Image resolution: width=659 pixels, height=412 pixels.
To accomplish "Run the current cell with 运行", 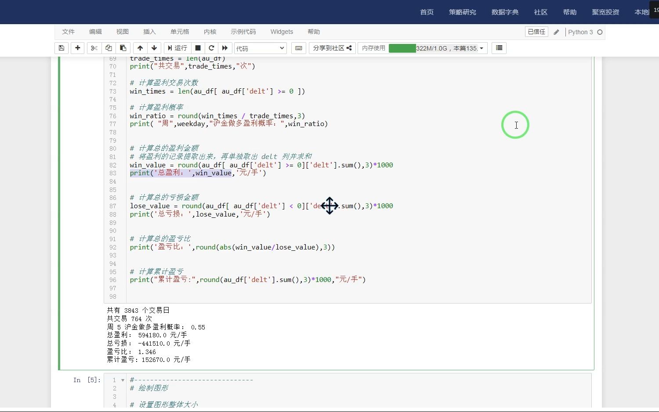I will (177, 48).
